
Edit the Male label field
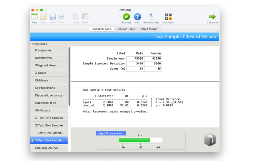(139, 53)
